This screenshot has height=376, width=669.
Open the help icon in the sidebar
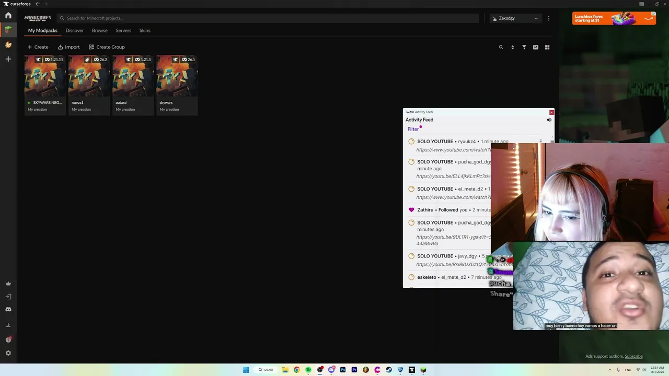[8, 339]
